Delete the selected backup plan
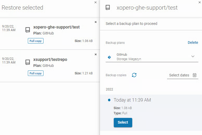202x135 pixels. click(x=193, y=42)
